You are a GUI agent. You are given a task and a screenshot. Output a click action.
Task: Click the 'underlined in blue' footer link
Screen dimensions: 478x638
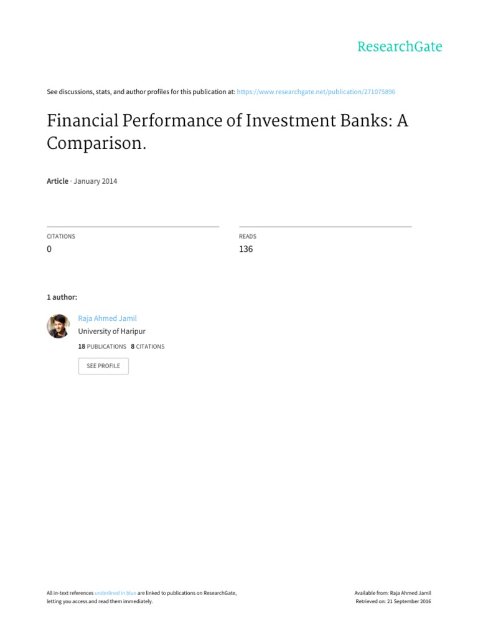115,593
